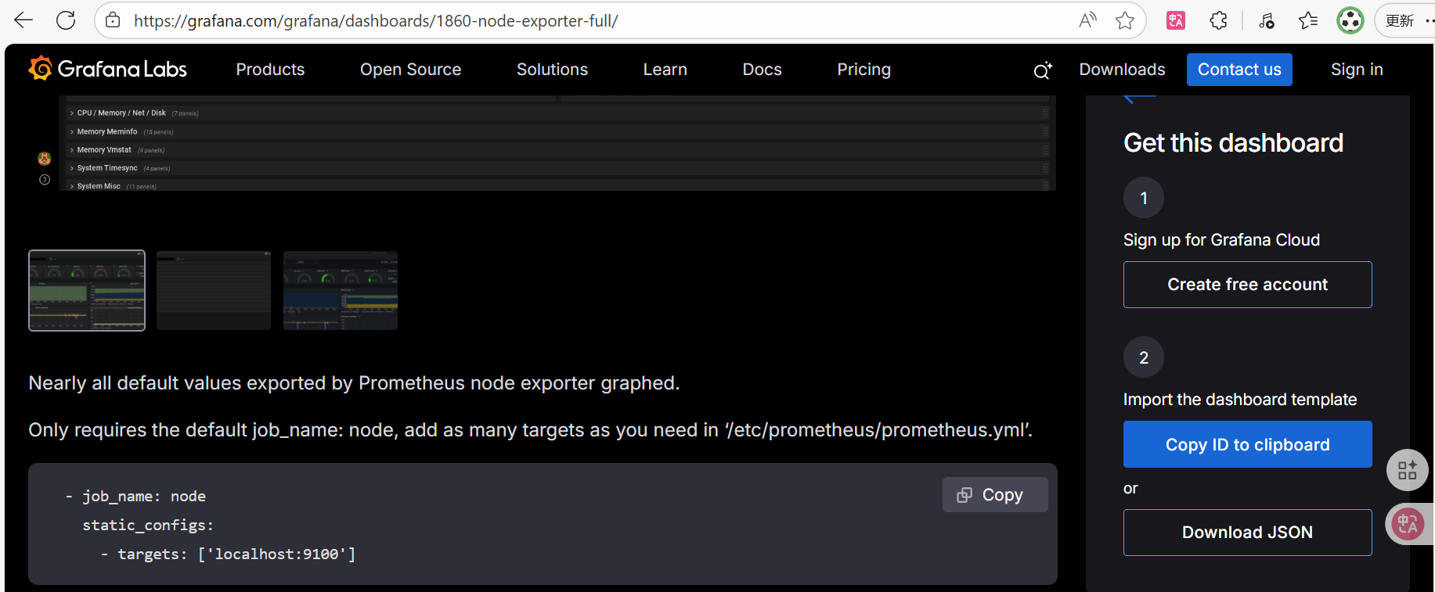Viewport: 1435px width, 592px height.
Task: Select the second dashboard screenshot thumbnail
Action: tap(214, 290)
